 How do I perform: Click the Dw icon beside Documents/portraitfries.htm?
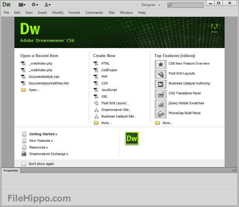pyautogui.click(x=23, y=83)
